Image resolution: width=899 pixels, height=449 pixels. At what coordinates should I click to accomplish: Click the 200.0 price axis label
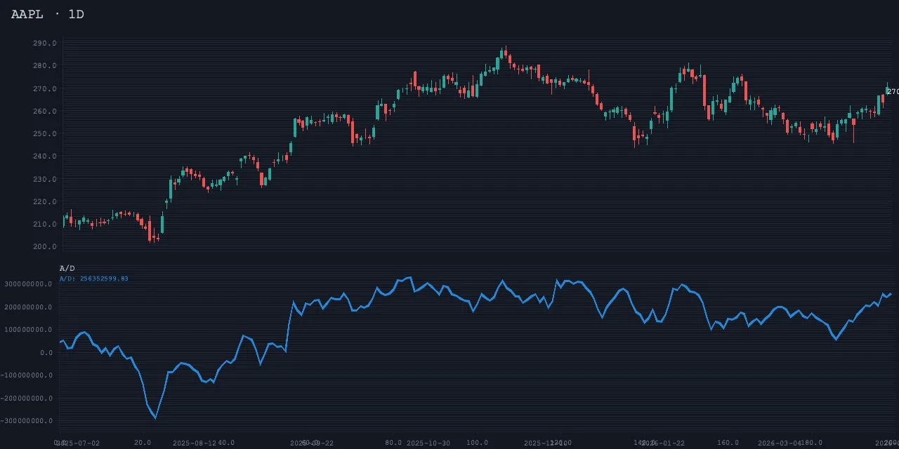44,247
